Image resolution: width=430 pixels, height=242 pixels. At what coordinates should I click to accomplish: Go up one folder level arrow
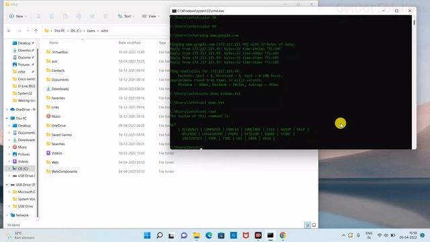36,31
